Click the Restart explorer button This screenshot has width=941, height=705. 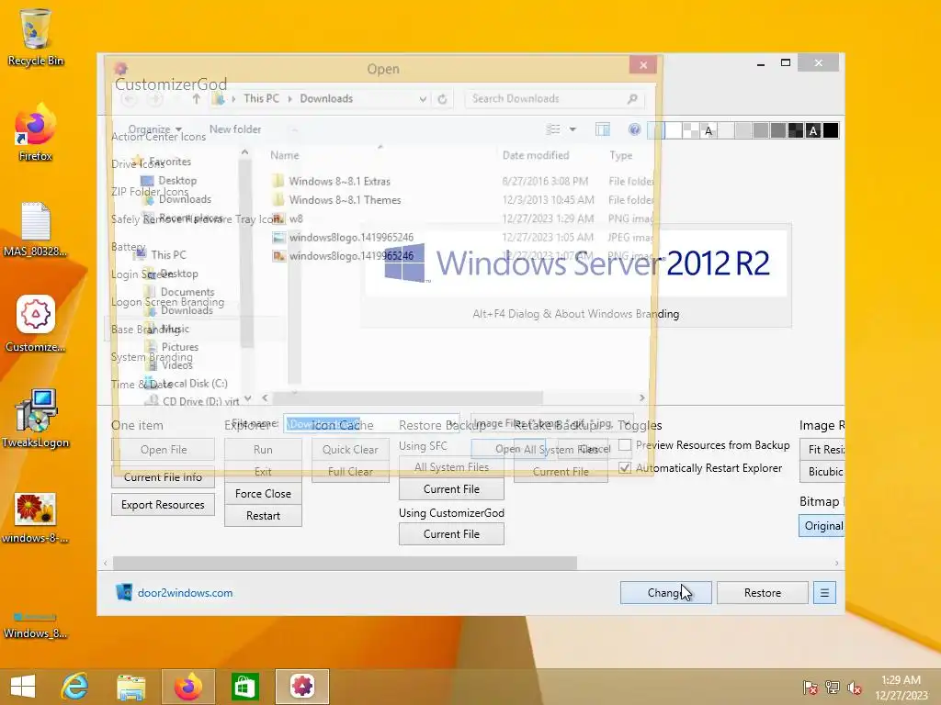pyautogui.click(x=263, y=516)
